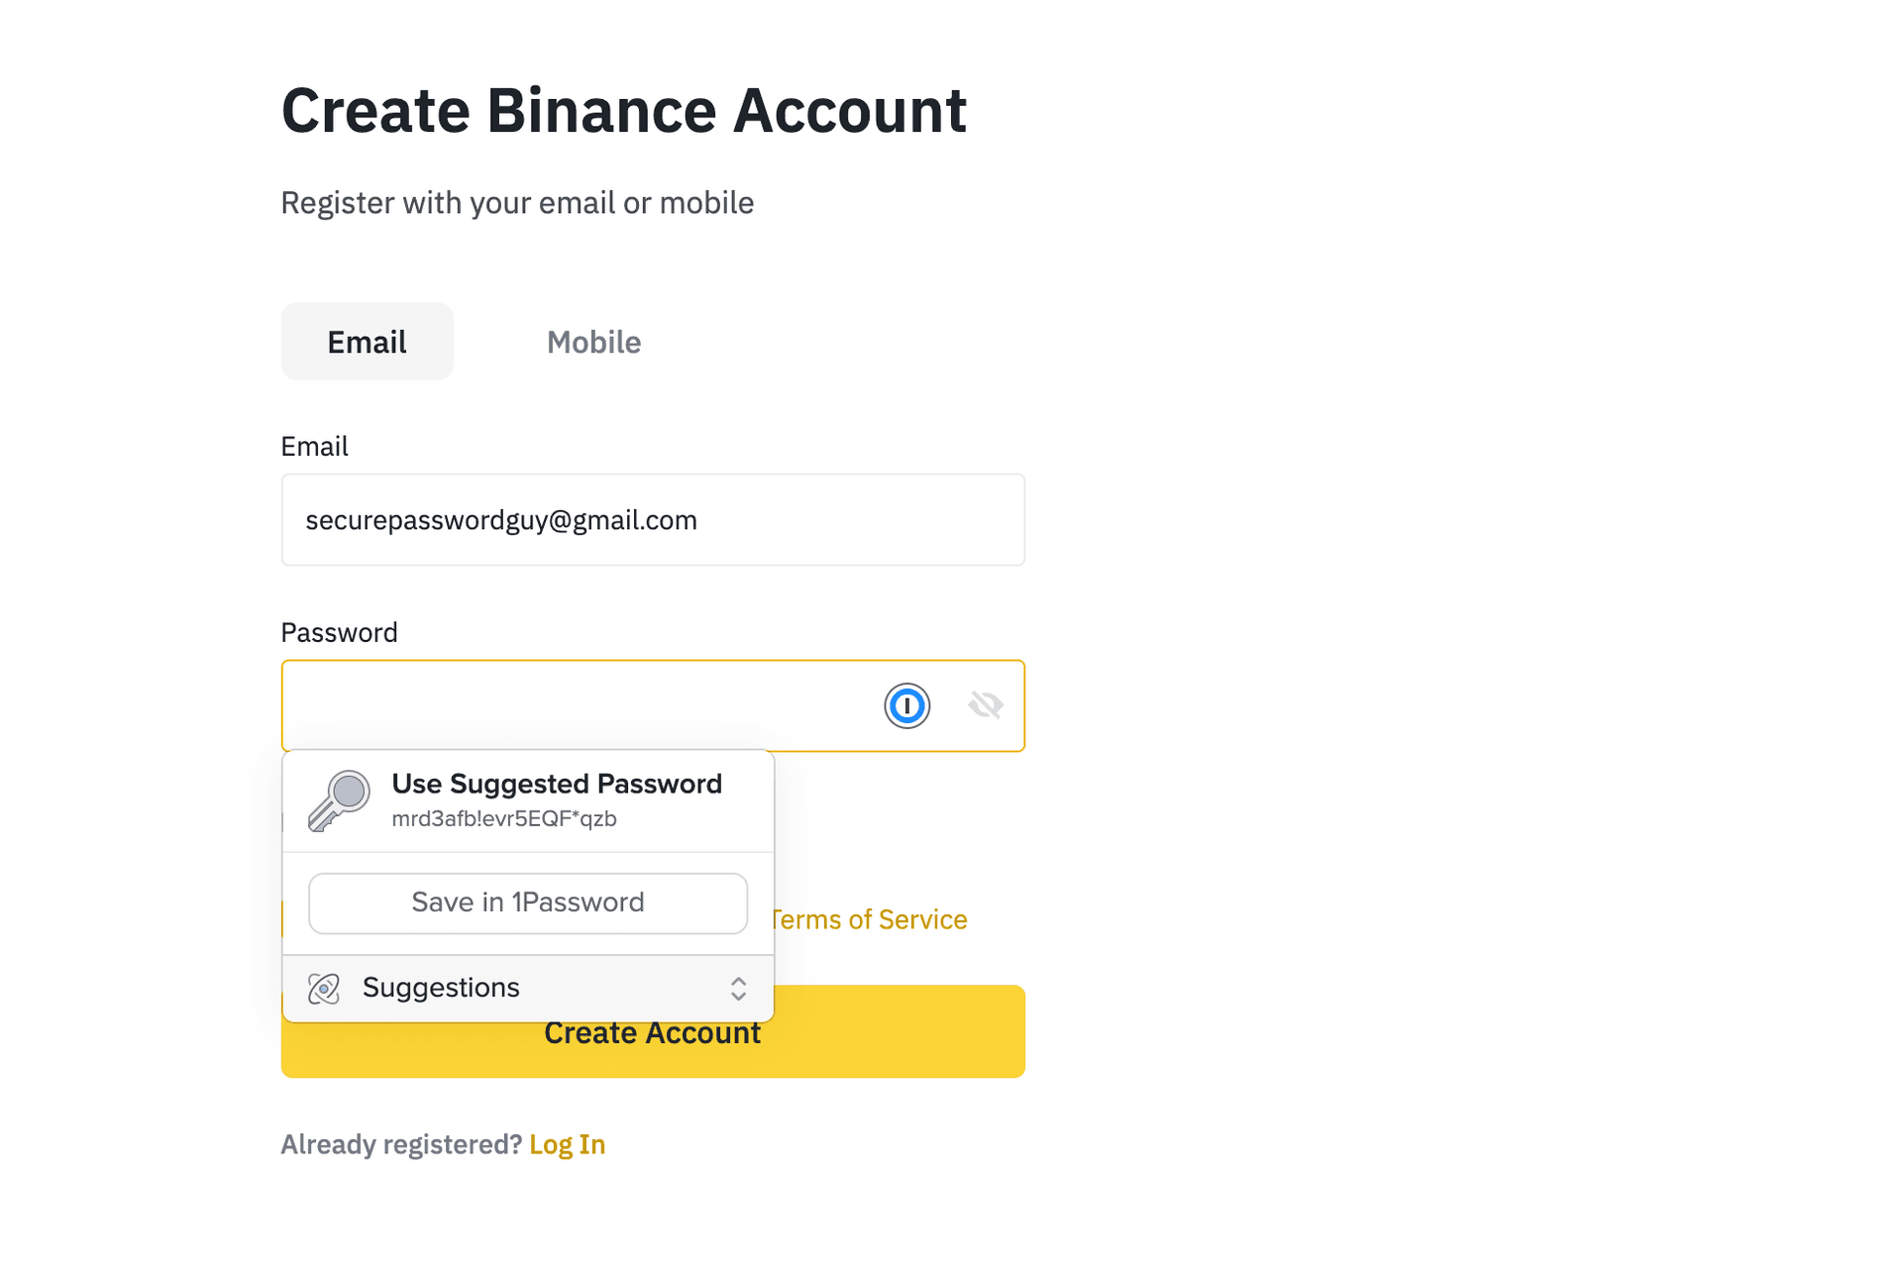Click Save in 1Password button
This screenshot has width=1902, height=1276.
click(x=527, y=902)
